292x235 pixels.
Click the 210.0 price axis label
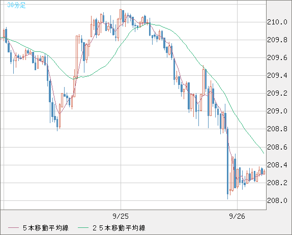pyautogui.click(x=277, y=22)
